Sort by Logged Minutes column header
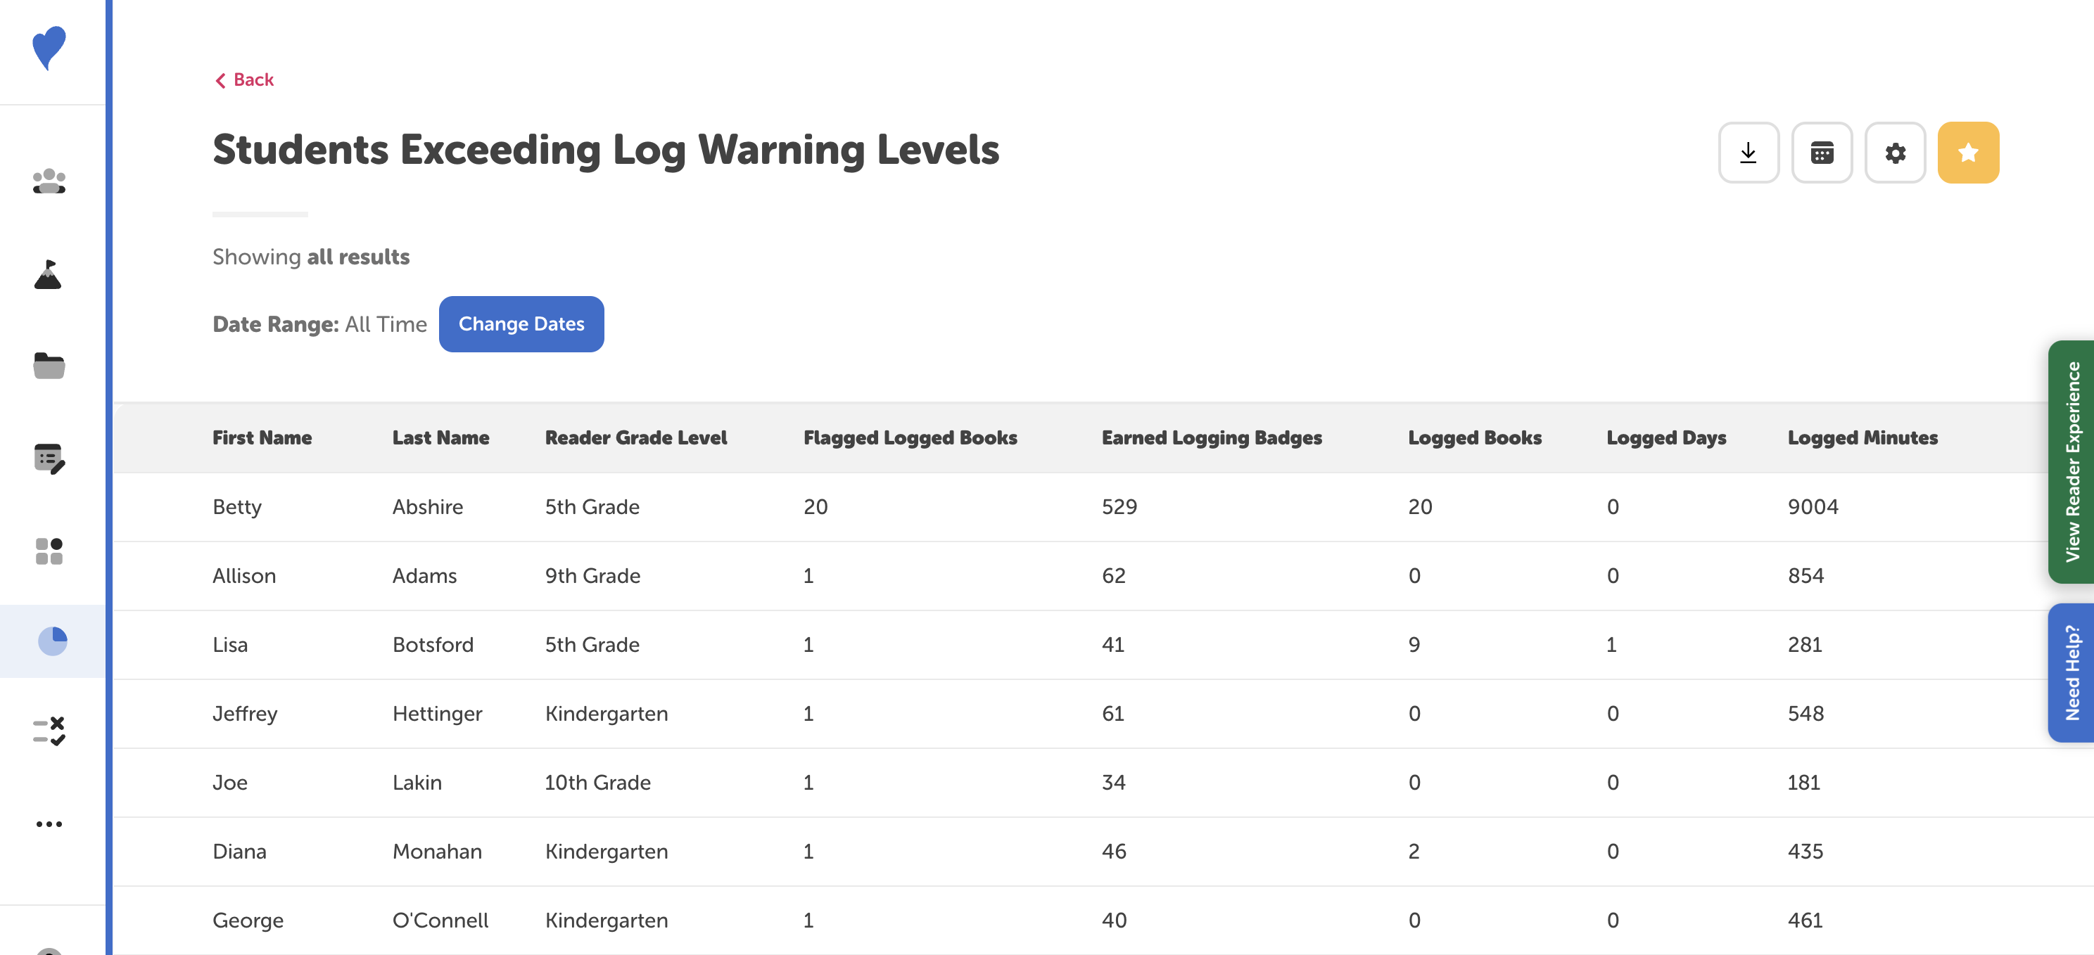This screenshot has height=955, width=2094. pyautogui.click(x=1862, y=438)
